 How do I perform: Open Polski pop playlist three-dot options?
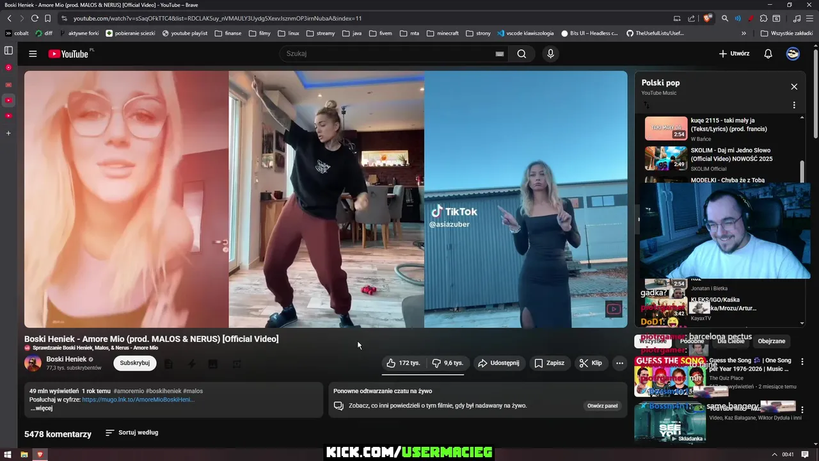(x=794, y=105)
